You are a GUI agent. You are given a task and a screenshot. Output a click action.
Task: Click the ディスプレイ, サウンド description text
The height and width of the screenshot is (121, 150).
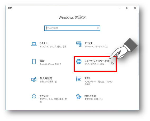click(53, 47)
